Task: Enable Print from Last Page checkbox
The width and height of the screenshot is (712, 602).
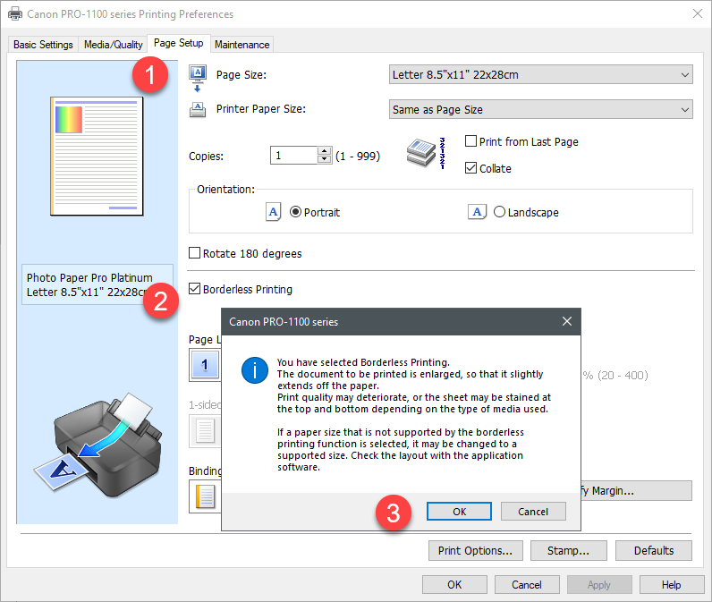Action: pyautogui.click(x=471, y=141)
